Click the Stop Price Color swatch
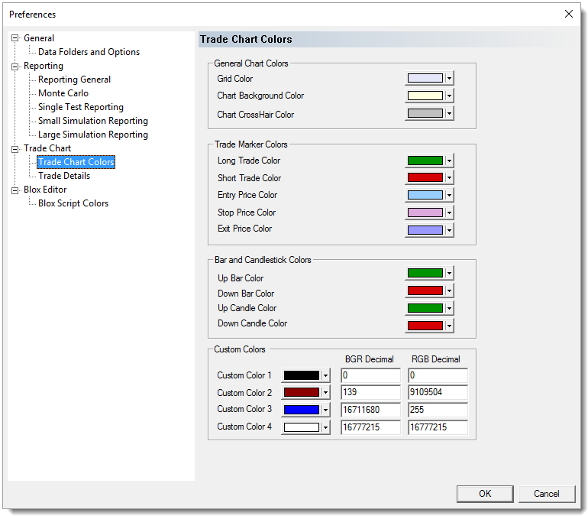 (425, 213)
